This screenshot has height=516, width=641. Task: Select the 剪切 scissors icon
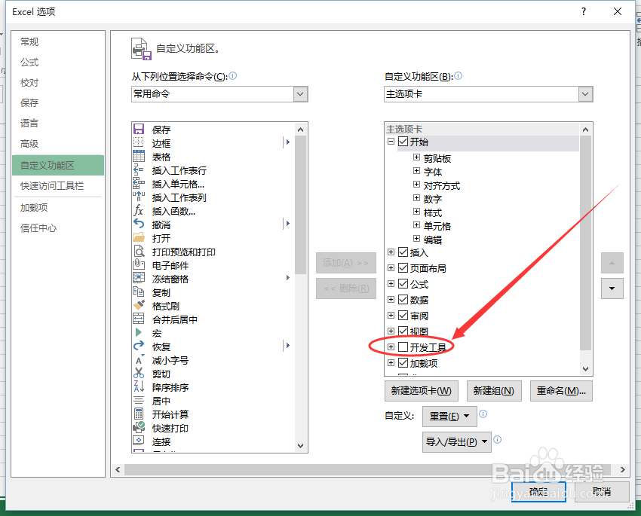139,373
